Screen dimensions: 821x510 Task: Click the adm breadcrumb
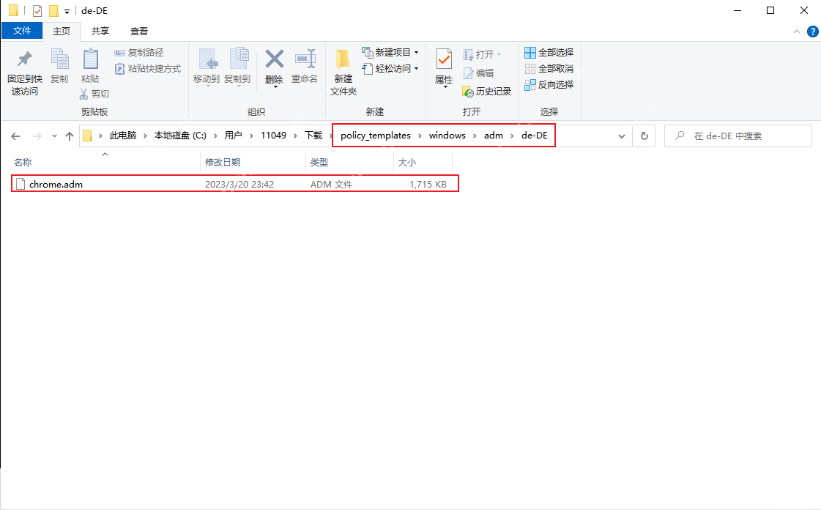(x=493, y=136)
